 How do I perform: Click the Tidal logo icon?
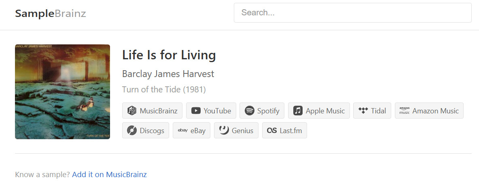point(363,111)
